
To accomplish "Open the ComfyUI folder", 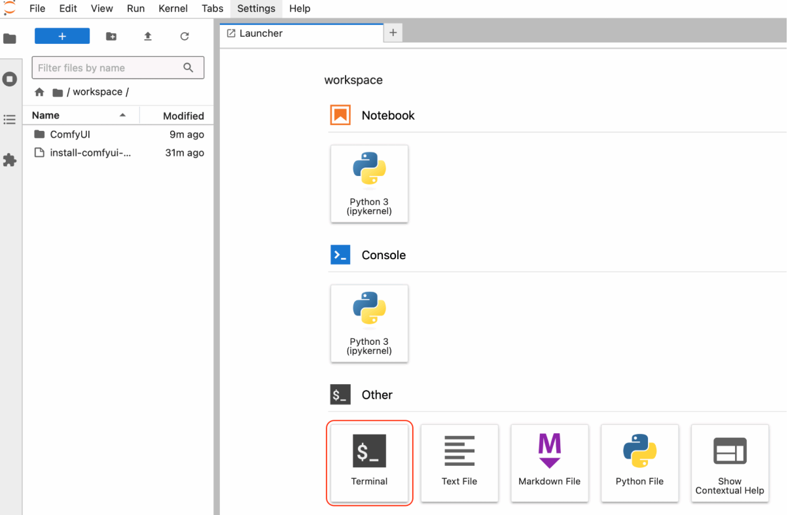I will pyautogui.click(x=70, y=135).
